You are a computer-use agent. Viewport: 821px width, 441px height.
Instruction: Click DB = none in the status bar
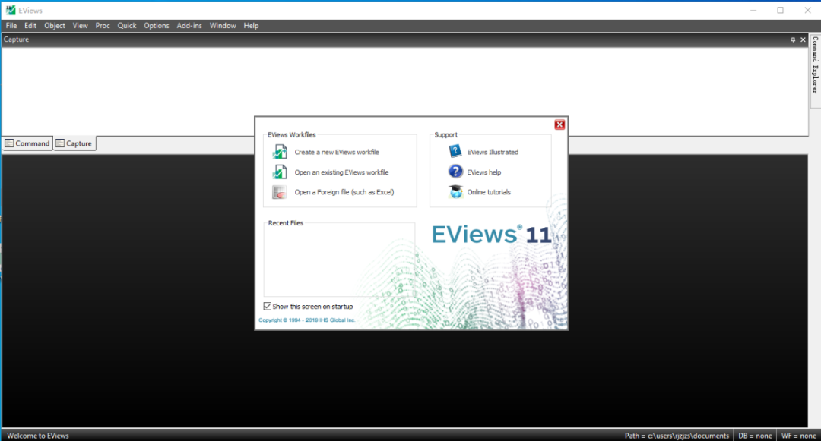tap(755, 435)
